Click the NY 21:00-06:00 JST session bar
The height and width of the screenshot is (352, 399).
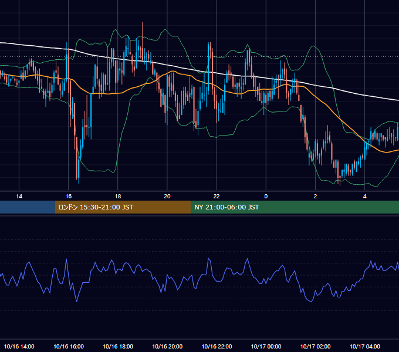coord(295,207)
